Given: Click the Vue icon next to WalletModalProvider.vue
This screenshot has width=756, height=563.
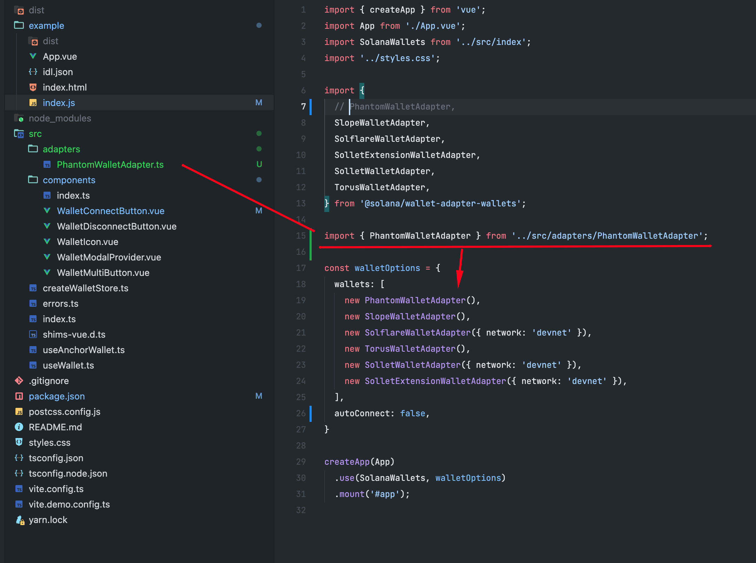Looking at the screenshot, I should (47, 257).
